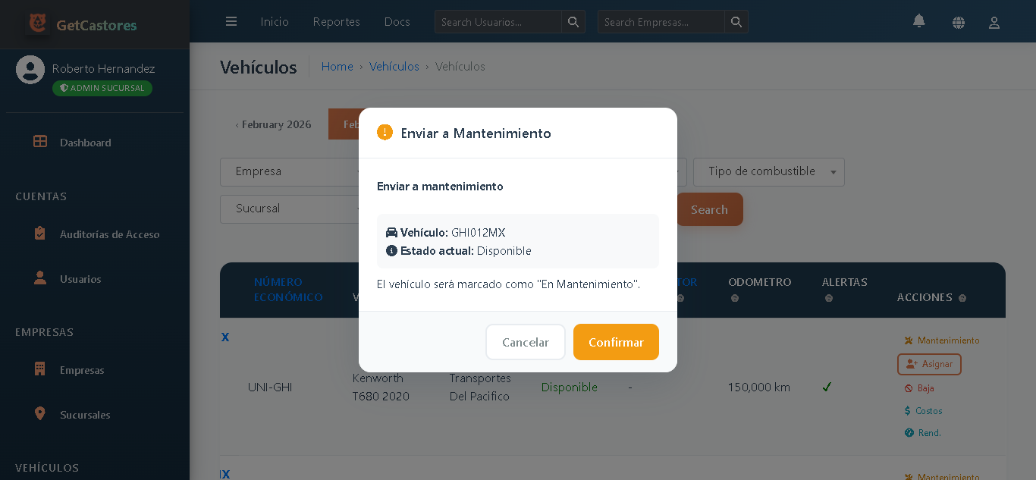
Task: Confirm sending vehicle GHI012MX to maintenance
Action: pos(616,342)
